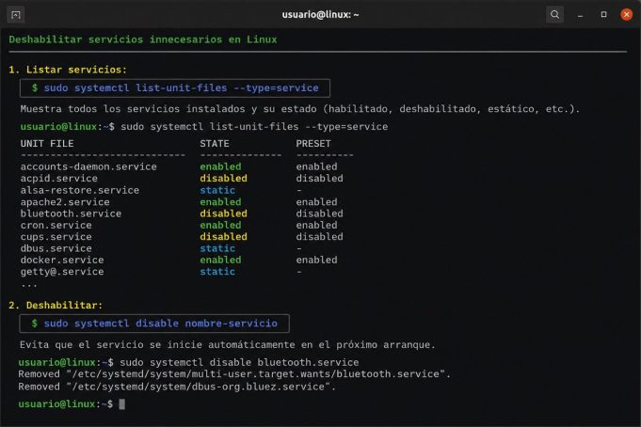
Task: Click preset enabled of accounts-daemon.service
Action: 317,166
